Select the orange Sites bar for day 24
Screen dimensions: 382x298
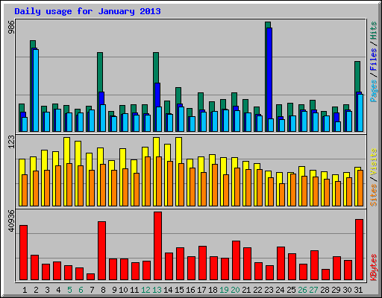pyautogui.click(x=282, y=194)
